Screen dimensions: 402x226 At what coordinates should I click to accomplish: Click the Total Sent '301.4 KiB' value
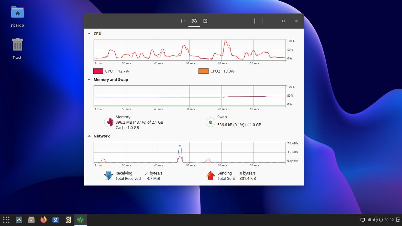pos(248,178)
